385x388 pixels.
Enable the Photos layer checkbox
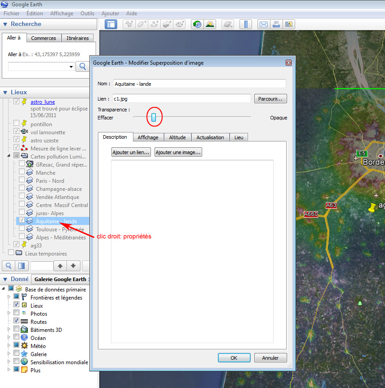click(x=16, y=312)
